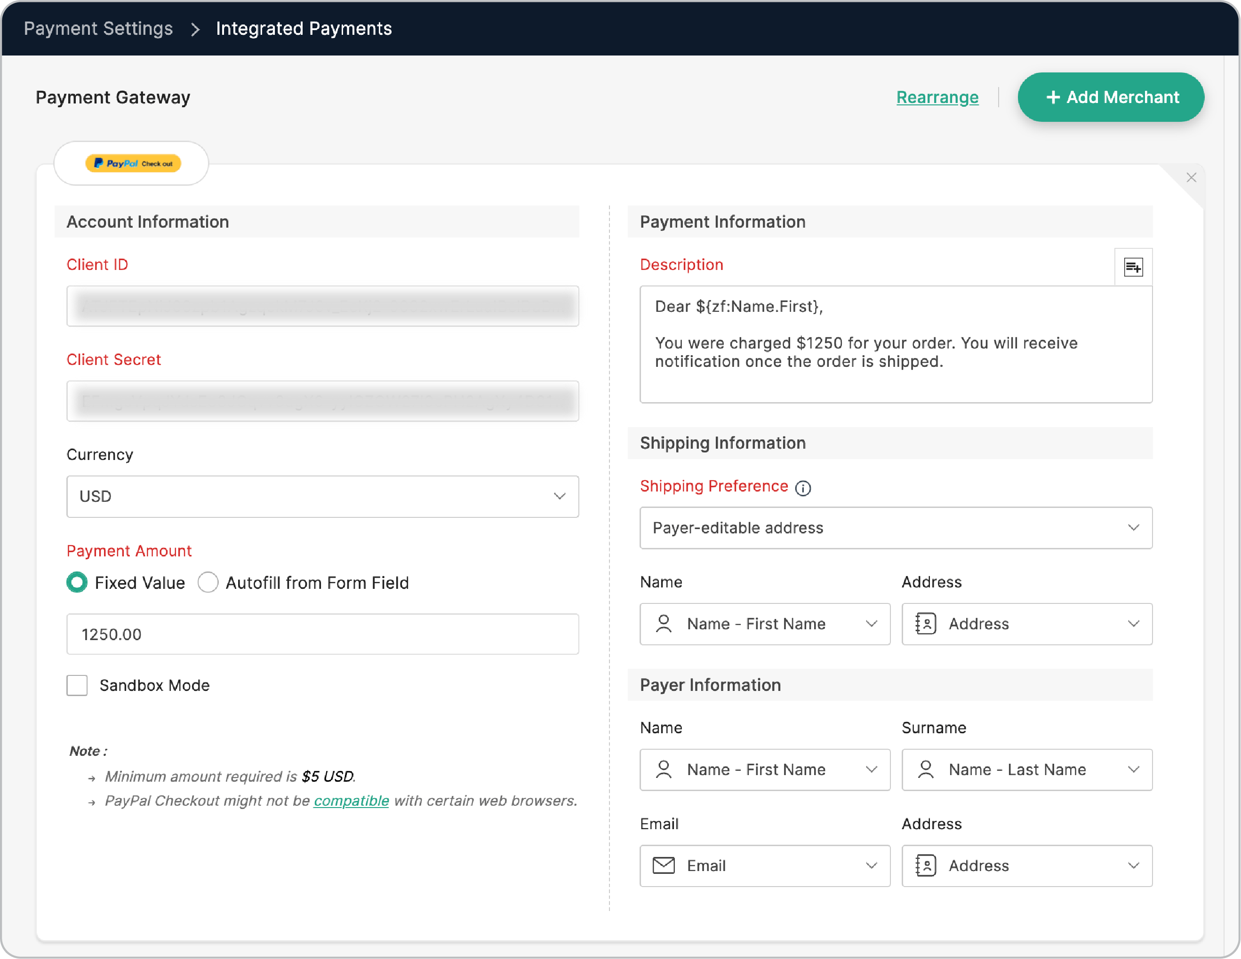Click inside the Payment Amount value field
Screen dimensions: 1241x959
322,634
